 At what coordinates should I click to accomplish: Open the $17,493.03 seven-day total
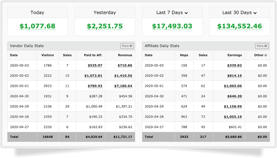tap(172, 26)
